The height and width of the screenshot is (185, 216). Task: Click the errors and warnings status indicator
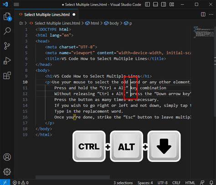(x=21, y=182)
